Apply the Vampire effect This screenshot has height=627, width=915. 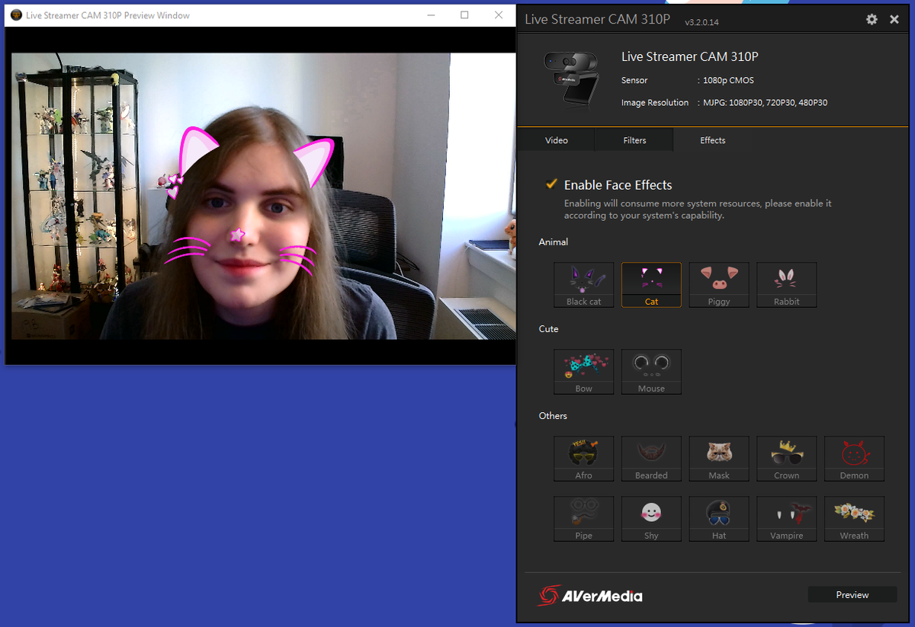tap(786, 519)
